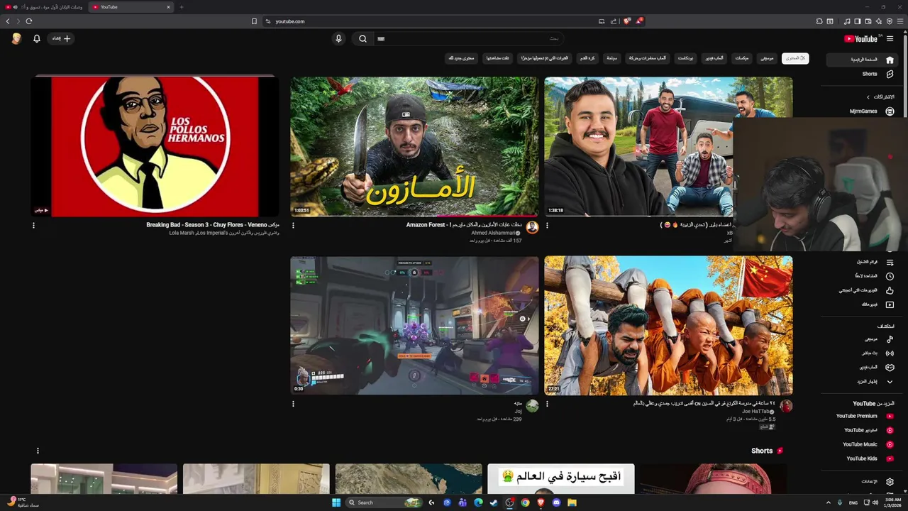Open the Brave Shields icon

(626, 21)
